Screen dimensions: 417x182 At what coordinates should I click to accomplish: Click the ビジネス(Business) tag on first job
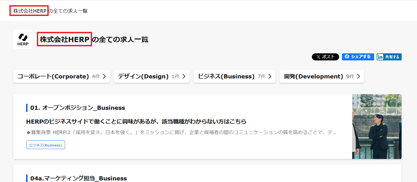click(x=45, y=145)
